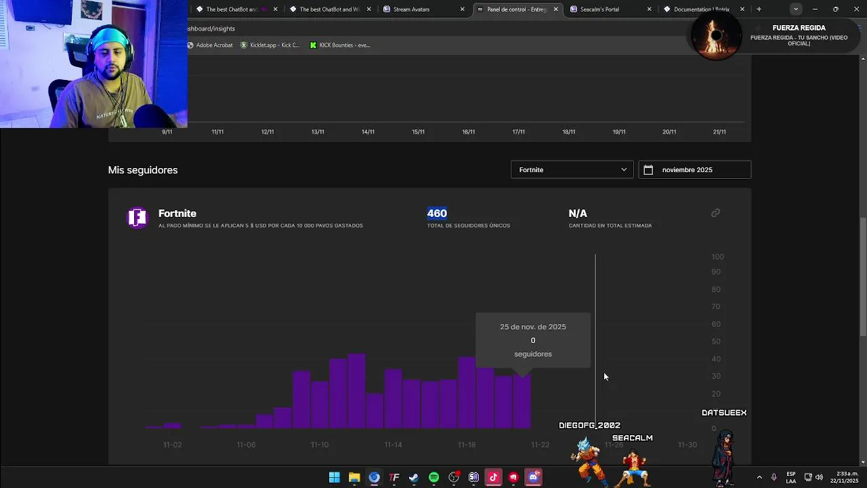Click the ESP LAA language indicator
This screenshot has width=867, height=488.
pyautogui.click(x=791, y=477)
